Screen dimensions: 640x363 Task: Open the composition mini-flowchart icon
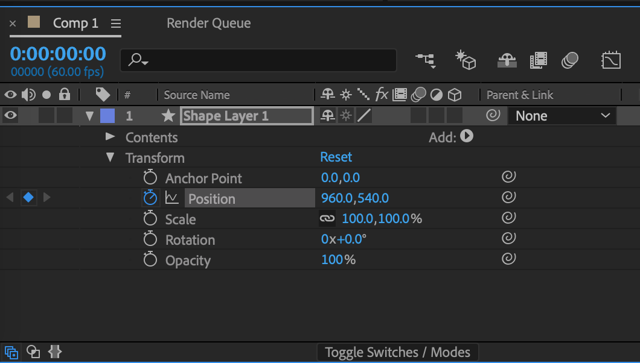coord(426,60)
